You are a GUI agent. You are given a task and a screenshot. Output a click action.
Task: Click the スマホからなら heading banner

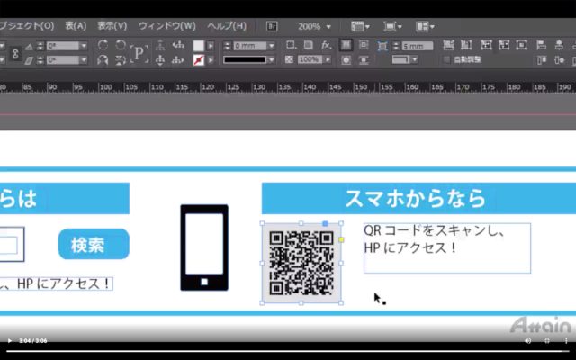(418, 198)
